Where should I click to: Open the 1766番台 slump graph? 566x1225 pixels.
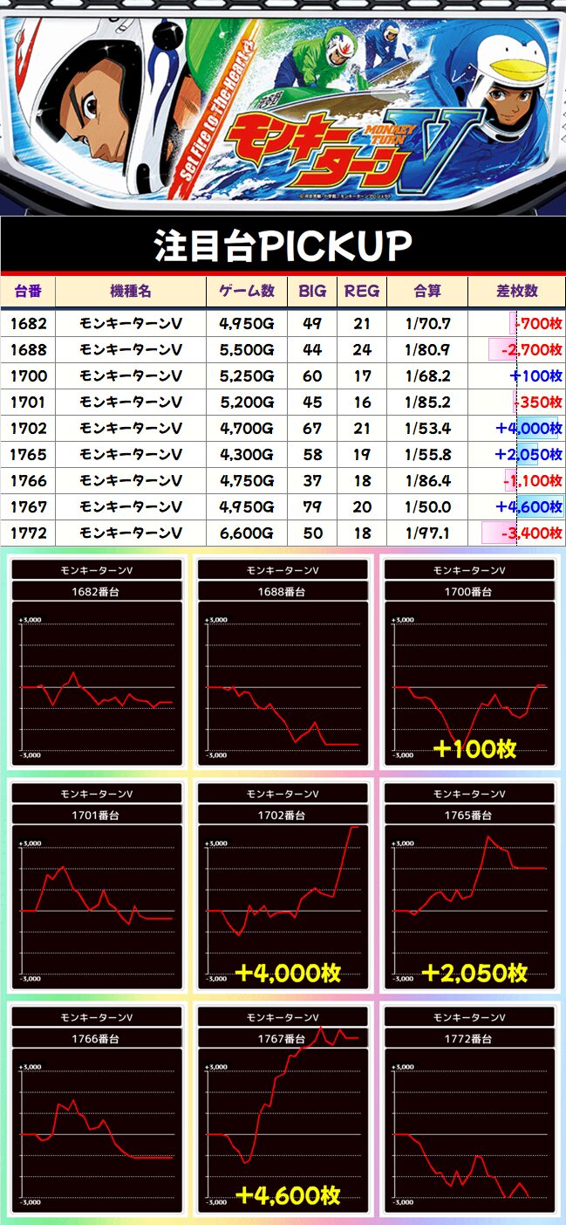[x=96, y=1132]
